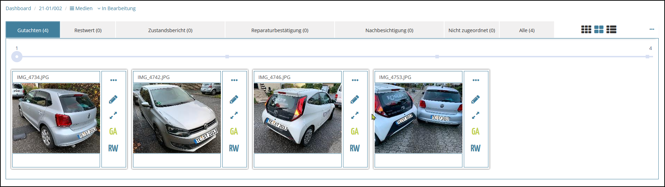Open fullscreen view of IMG_4734.JPG

point(113,115)
